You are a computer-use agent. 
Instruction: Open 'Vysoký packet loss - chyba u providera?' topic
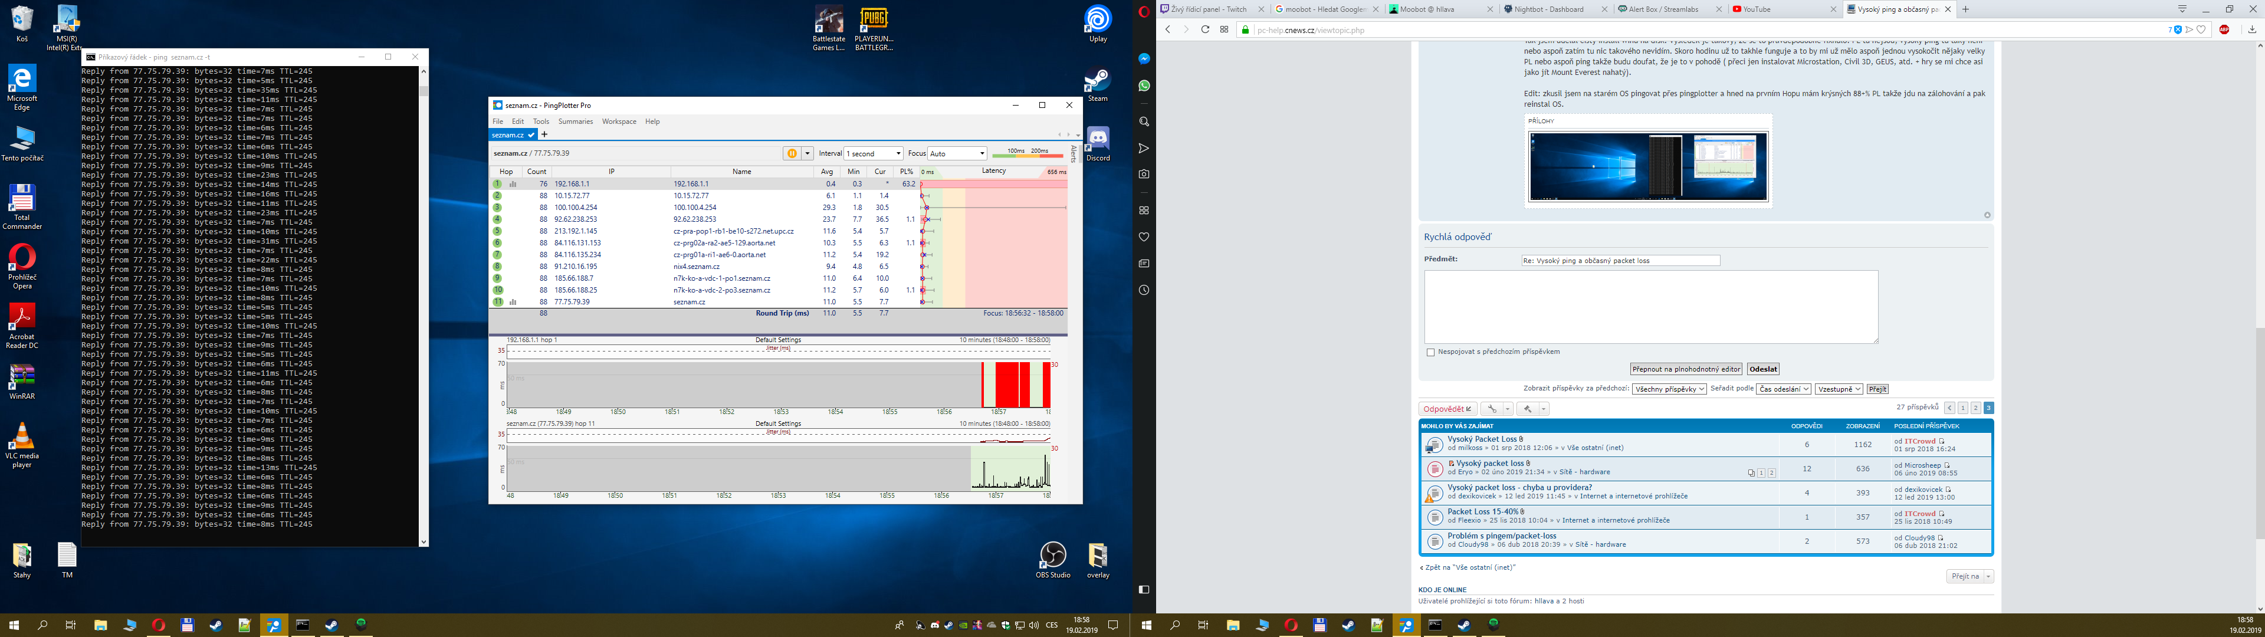tap(1519, 487)
